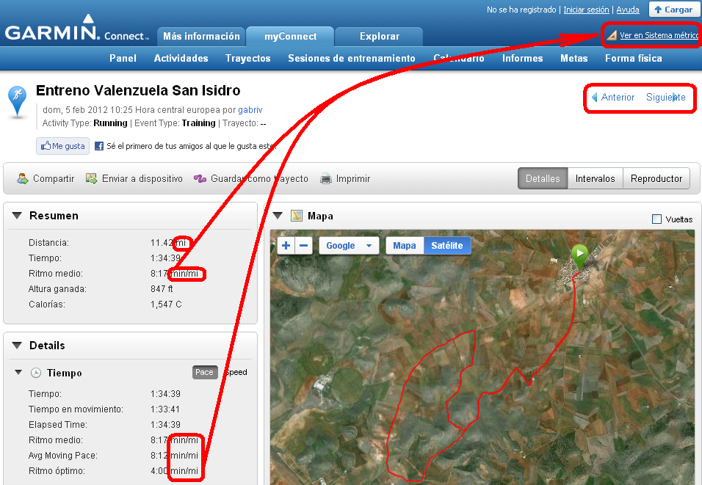Open the Explorar tab
The width and height of the screenshot is (702, 485).
(379, 36)
